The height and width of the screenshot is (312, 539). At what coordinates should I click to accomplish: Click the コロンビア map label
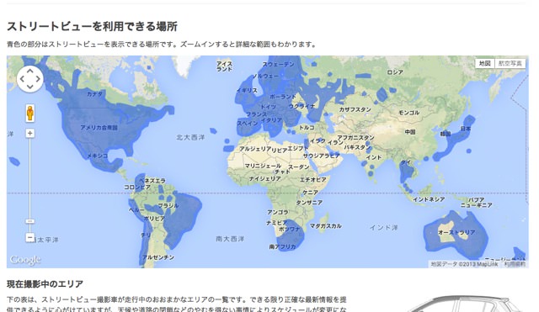137,187
